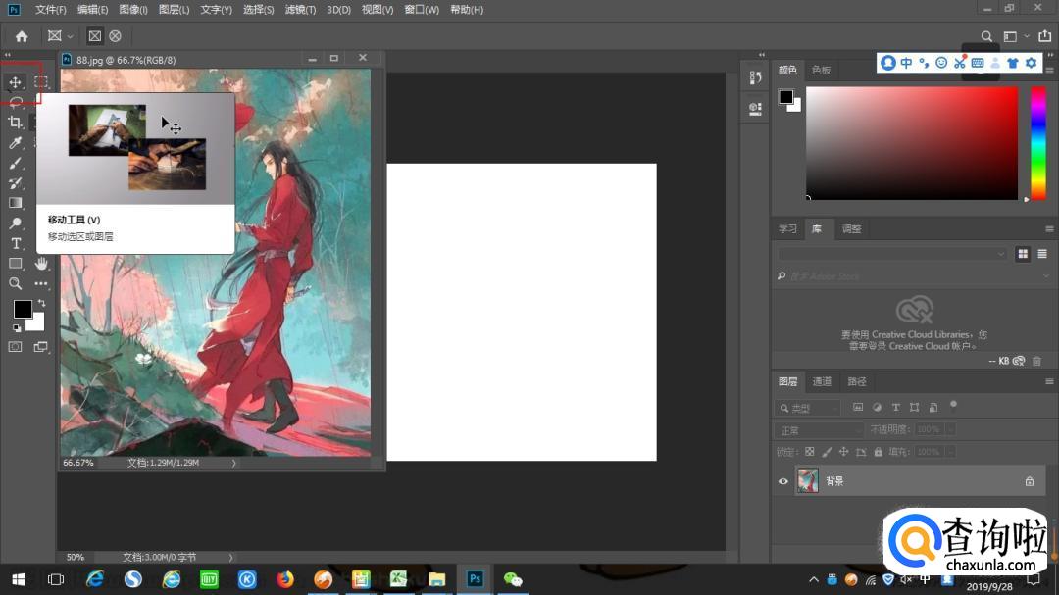The width and height of the screenshot is (1059, 595).
Task: Open the Edit Toolbar three-dots button
Action: coord(41,283)
